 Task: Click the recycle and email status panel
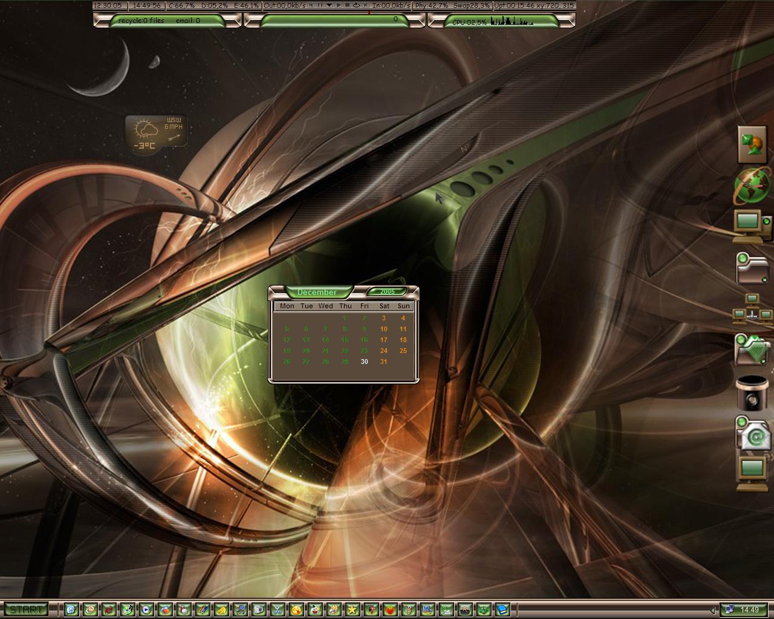point(167,21)
